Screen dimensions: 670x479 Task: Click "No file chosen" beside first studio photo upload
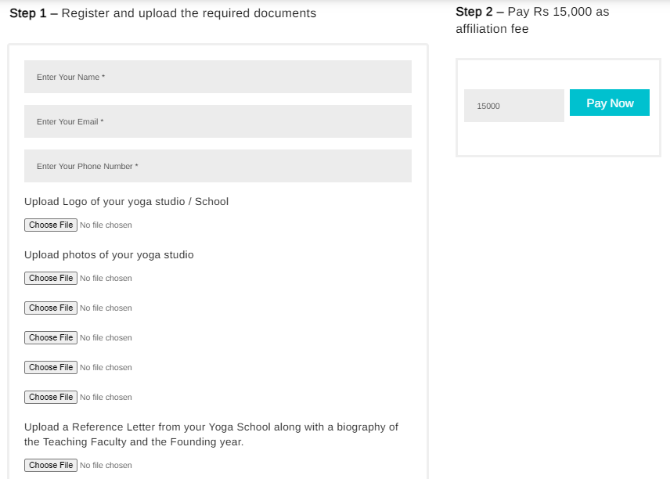(106, 279)
